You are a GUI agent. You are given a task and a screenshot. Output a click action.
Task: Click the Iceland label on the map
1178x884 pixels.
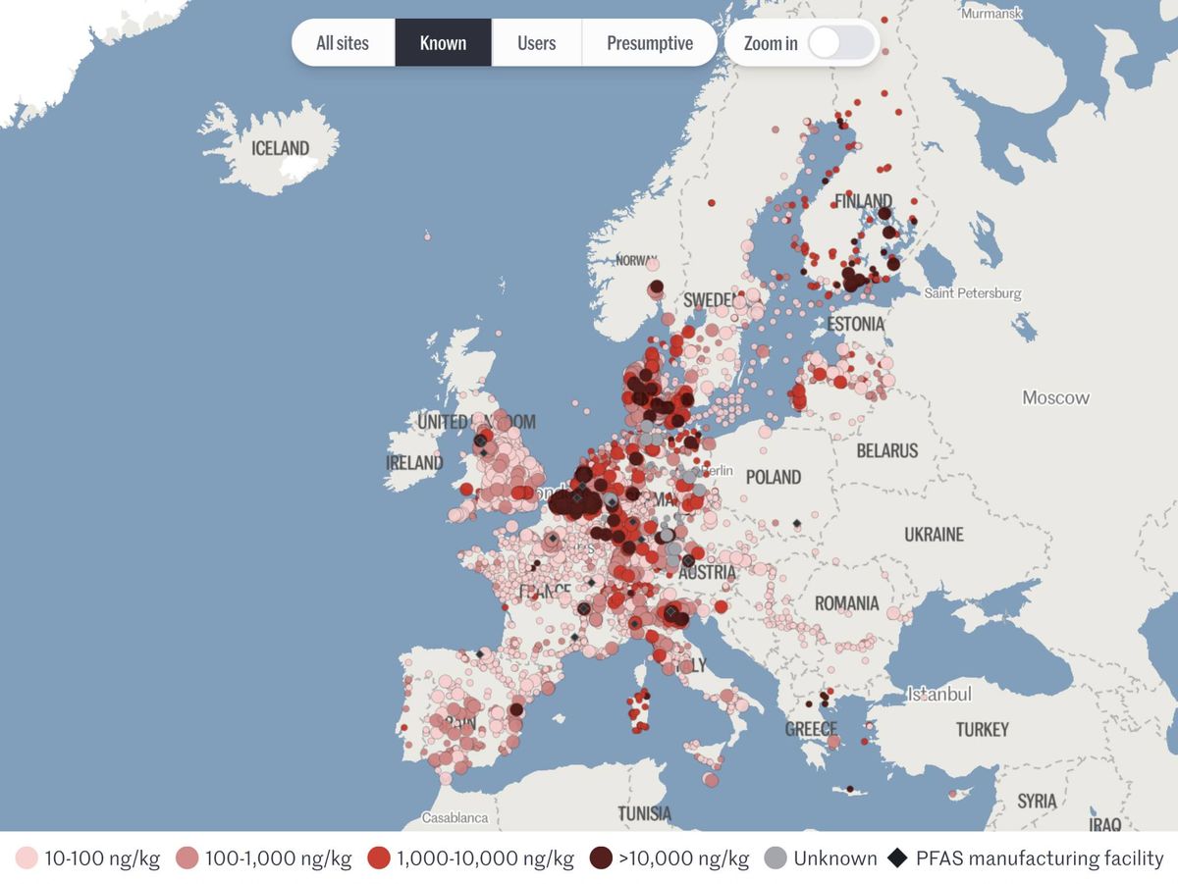(280, 148)
